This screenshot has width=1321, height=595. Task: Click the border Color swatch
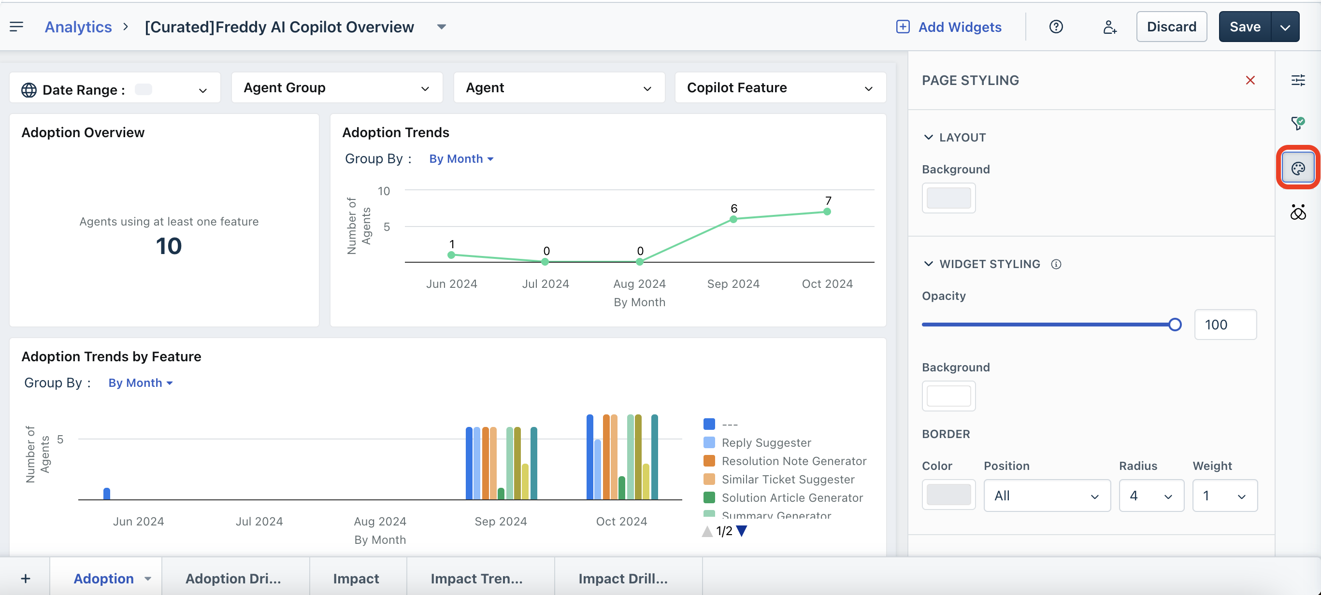[948, 495]
